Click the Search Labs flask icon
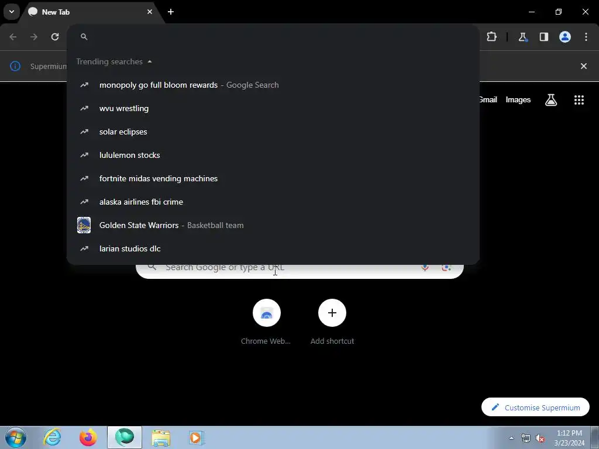The height and width of the screenshot is (449, 599). (x=551, y=100)
